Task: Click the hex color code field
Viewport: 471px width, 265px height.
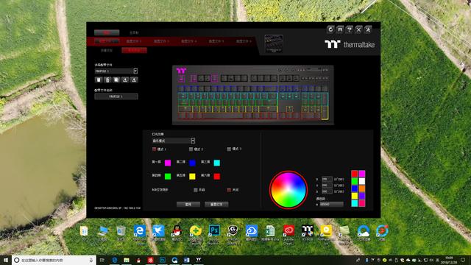Action: (331, 205)
